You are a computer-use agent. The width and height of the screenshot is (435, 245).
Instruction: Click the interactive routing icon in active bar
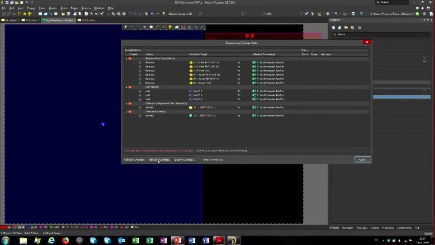pyautogui.click(x=158, y=27)
